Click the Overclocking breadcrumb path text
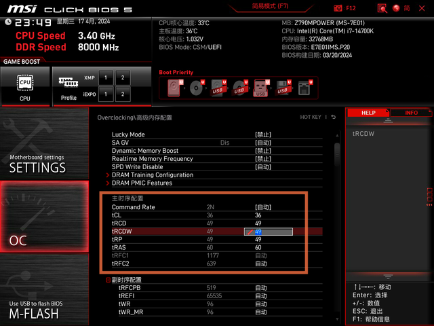The width and height of the screenshot is (434, 326). point(134,117)
